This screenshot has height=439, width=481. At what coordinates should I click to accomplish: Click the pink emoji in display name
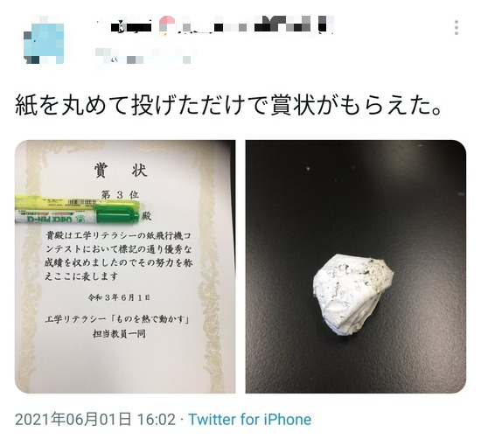click(x=167, y=23)
